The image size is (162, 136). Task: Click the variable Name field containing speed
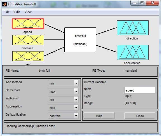pos(140,90)
